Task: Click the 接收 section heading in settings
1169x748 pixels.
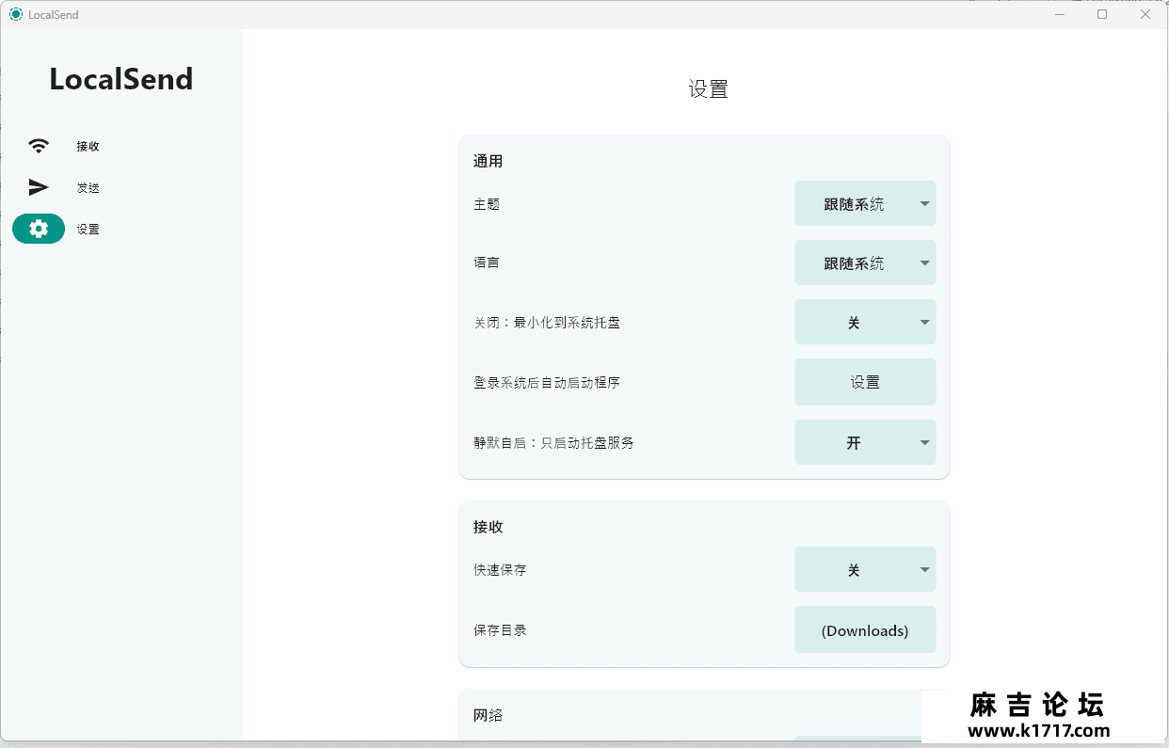Action: [x=488, y=527]
